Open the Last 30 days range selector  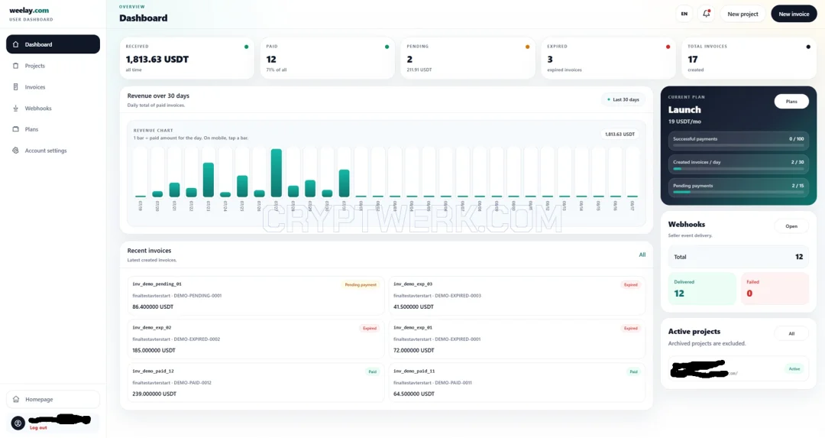coord(623,99)
